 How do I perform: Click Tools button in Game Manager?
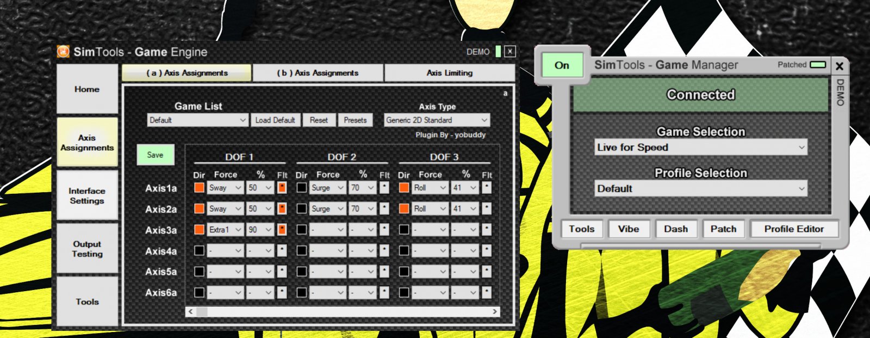coord(582,229)
